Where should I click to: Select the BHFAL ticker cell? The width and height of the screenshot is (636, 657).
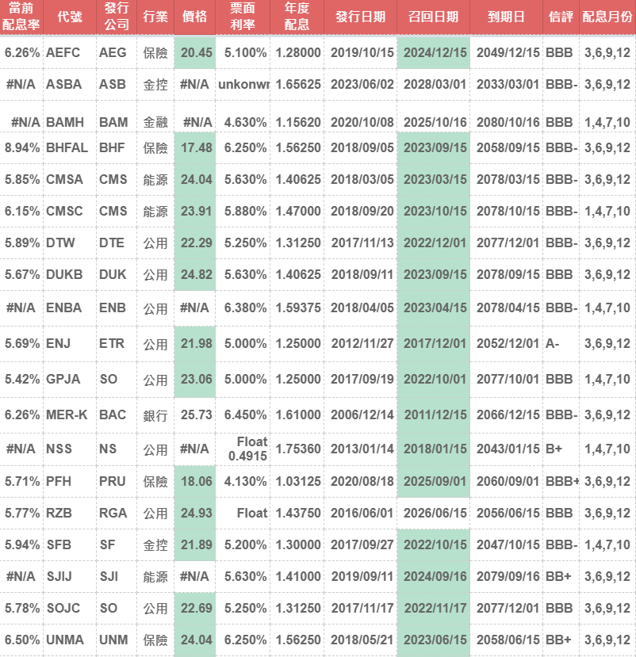coord(66,147)
